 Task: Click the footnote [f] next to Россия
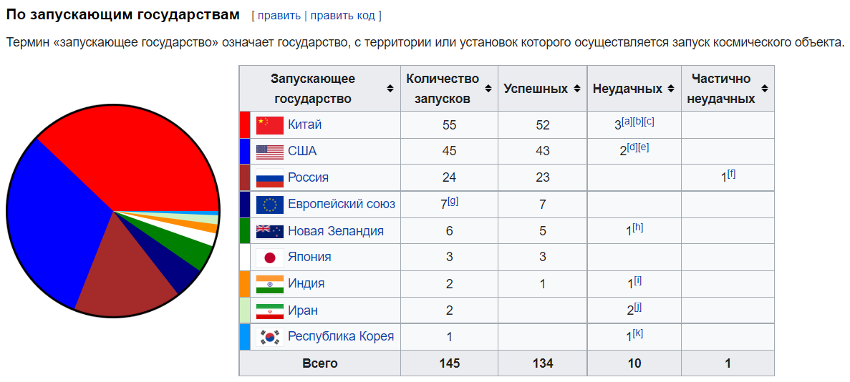point(731,174)
